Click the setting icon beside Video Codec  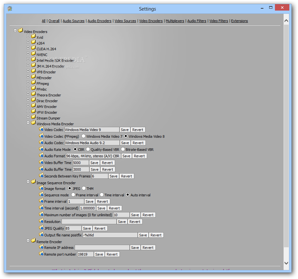pyautogui.click(x=41, y=129)
